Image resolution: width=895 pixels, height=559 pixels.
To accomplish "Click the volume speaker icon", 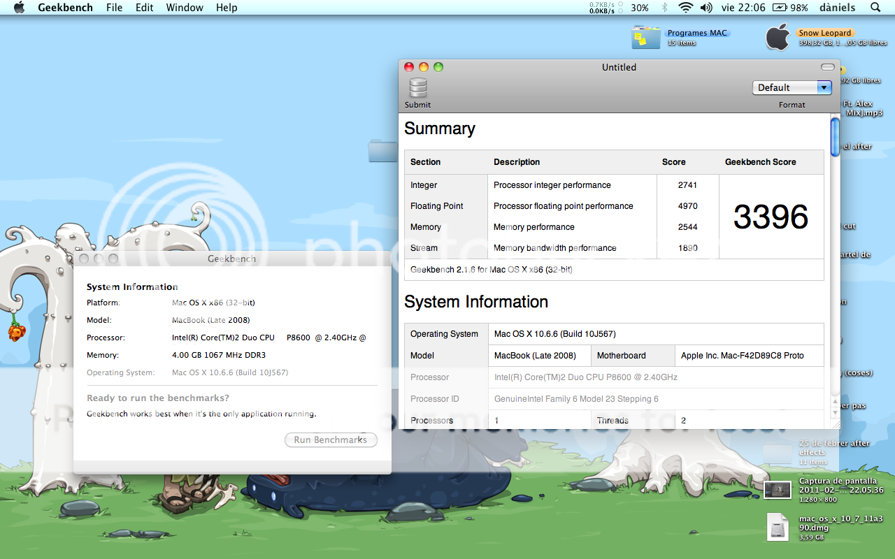I will [x=706, y=8].
